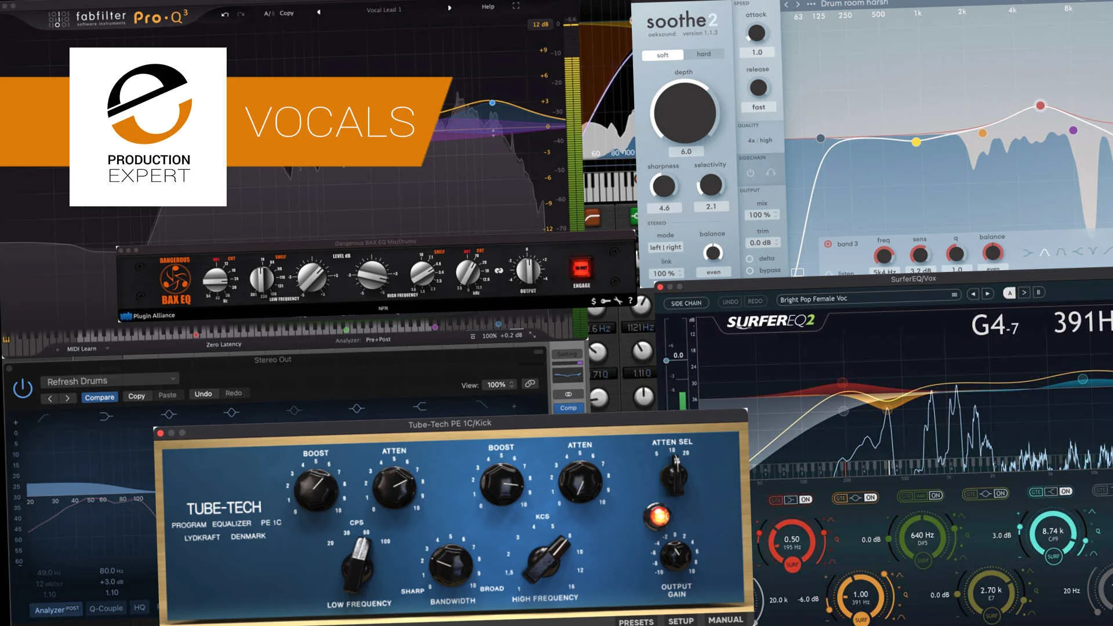Click the Logic EQ next setting arrow
The height and width of the screenshot is (626, 1113).
pos(68,398)
